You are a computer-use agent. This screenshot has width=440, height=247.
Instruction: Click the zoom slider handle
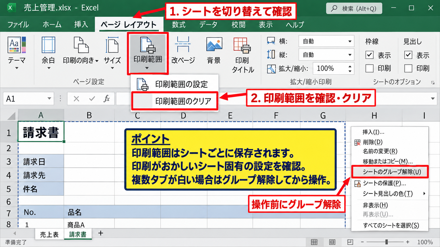386,242
